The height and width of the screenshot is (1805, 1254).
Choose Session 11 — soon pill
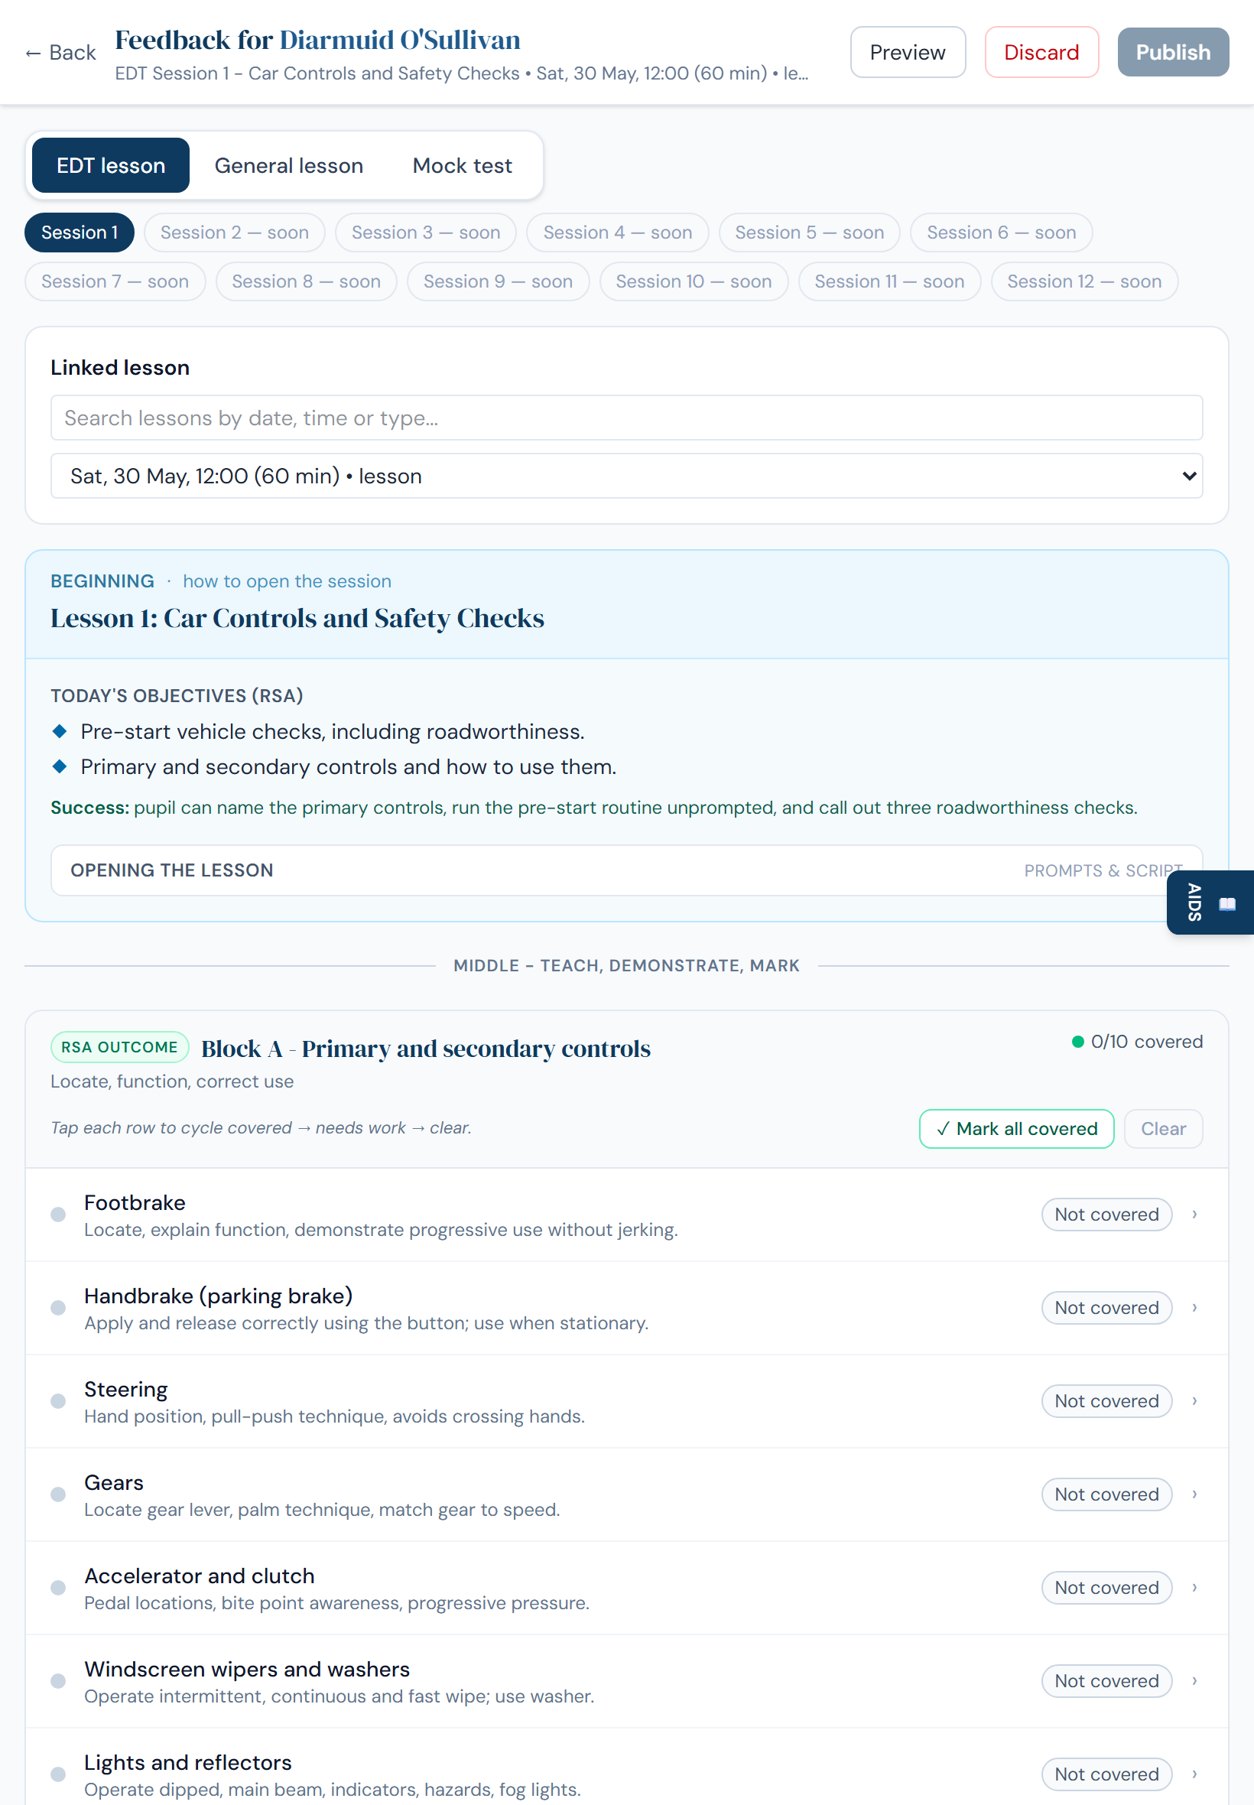click(889, 281)
